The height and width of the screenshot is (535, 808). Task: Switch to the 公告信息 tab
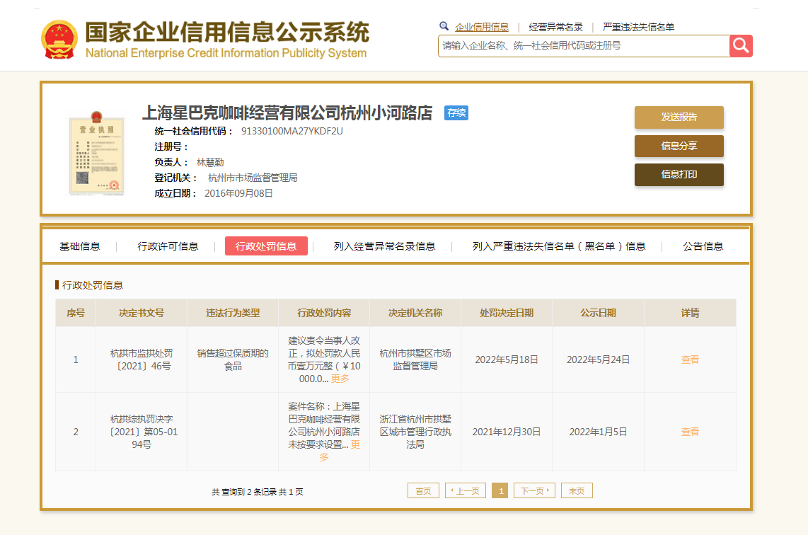click(703, 246)
